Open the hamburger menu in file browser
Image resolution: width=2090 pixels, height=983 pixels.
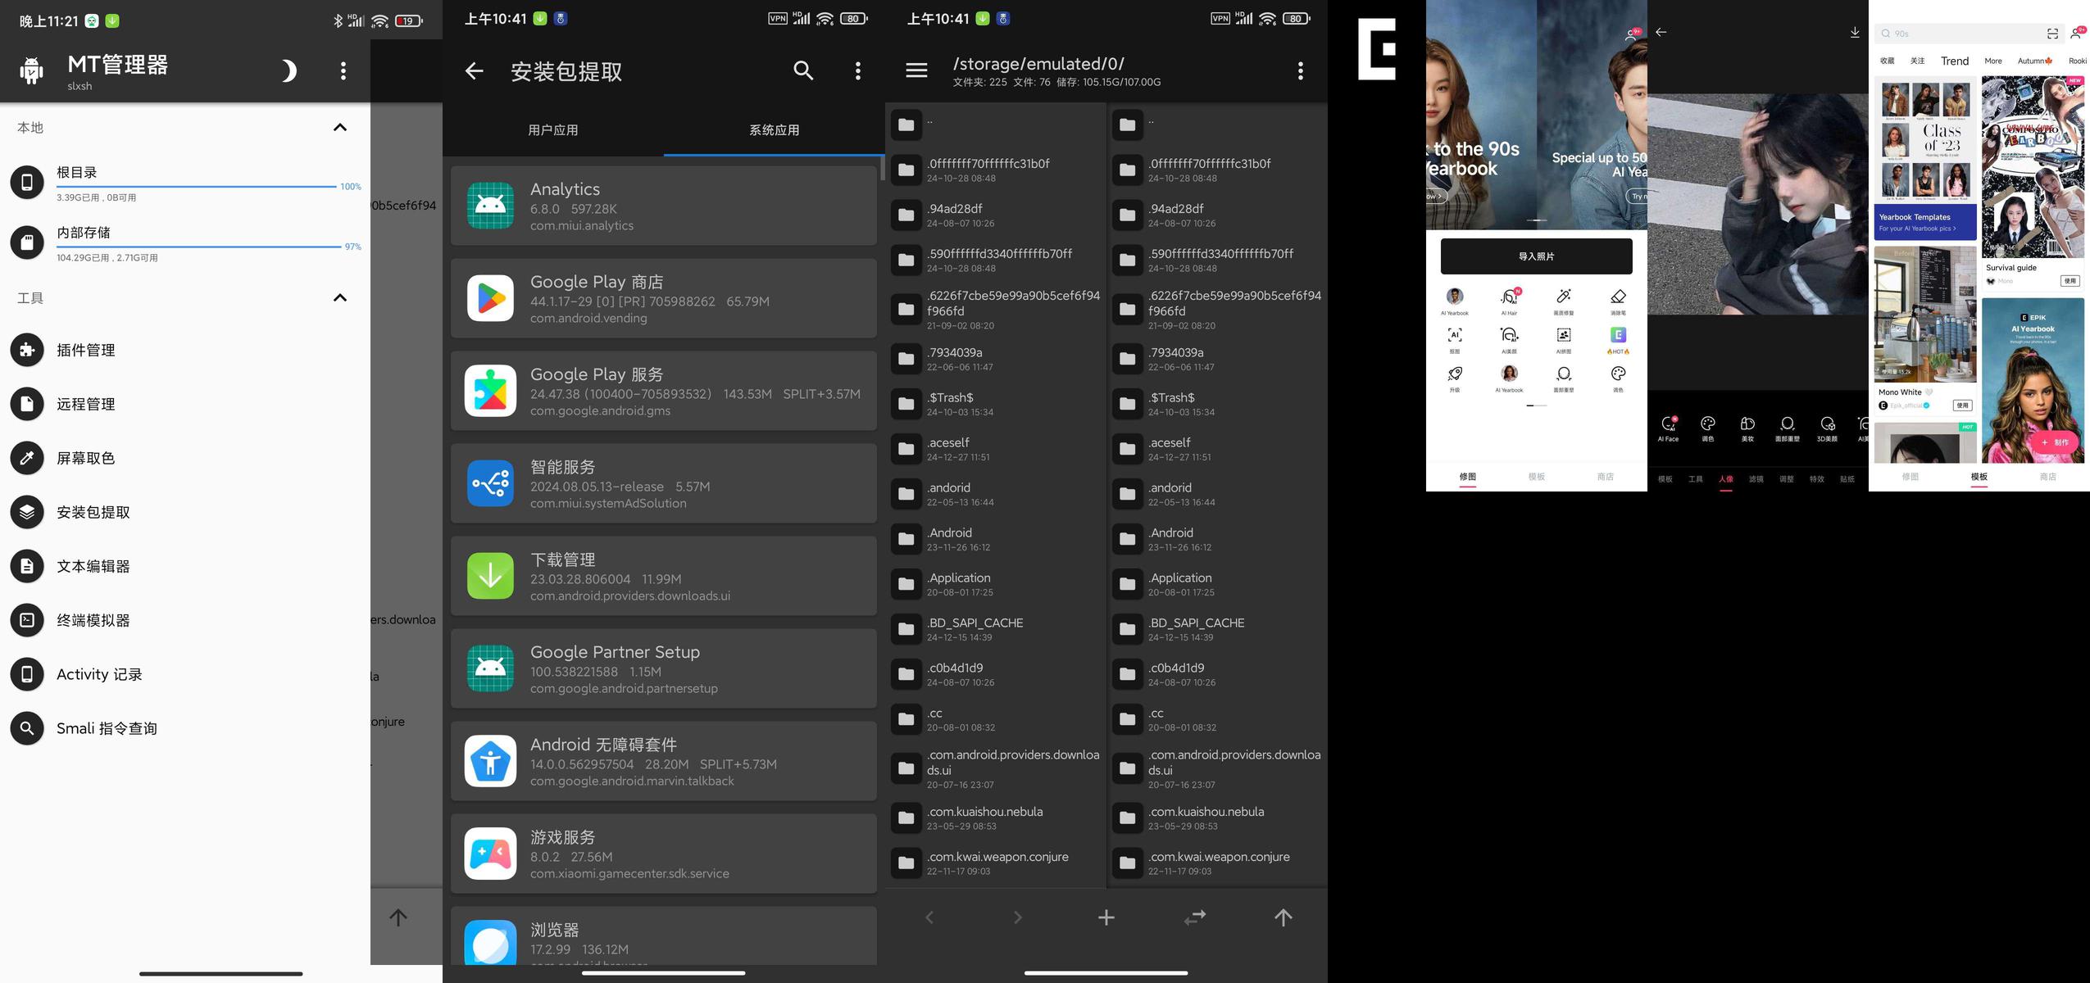click(x=916, y=71)
